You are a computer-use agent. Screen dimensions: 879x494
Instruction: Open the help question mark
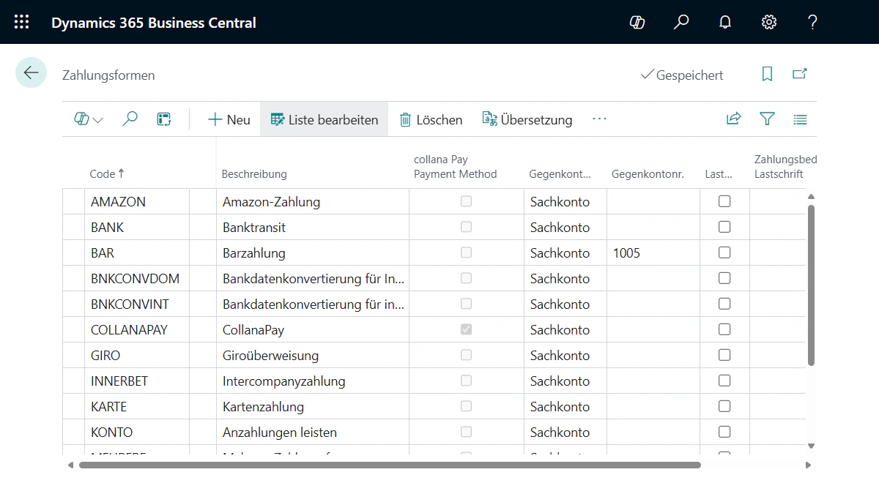(x=812, y=22)
